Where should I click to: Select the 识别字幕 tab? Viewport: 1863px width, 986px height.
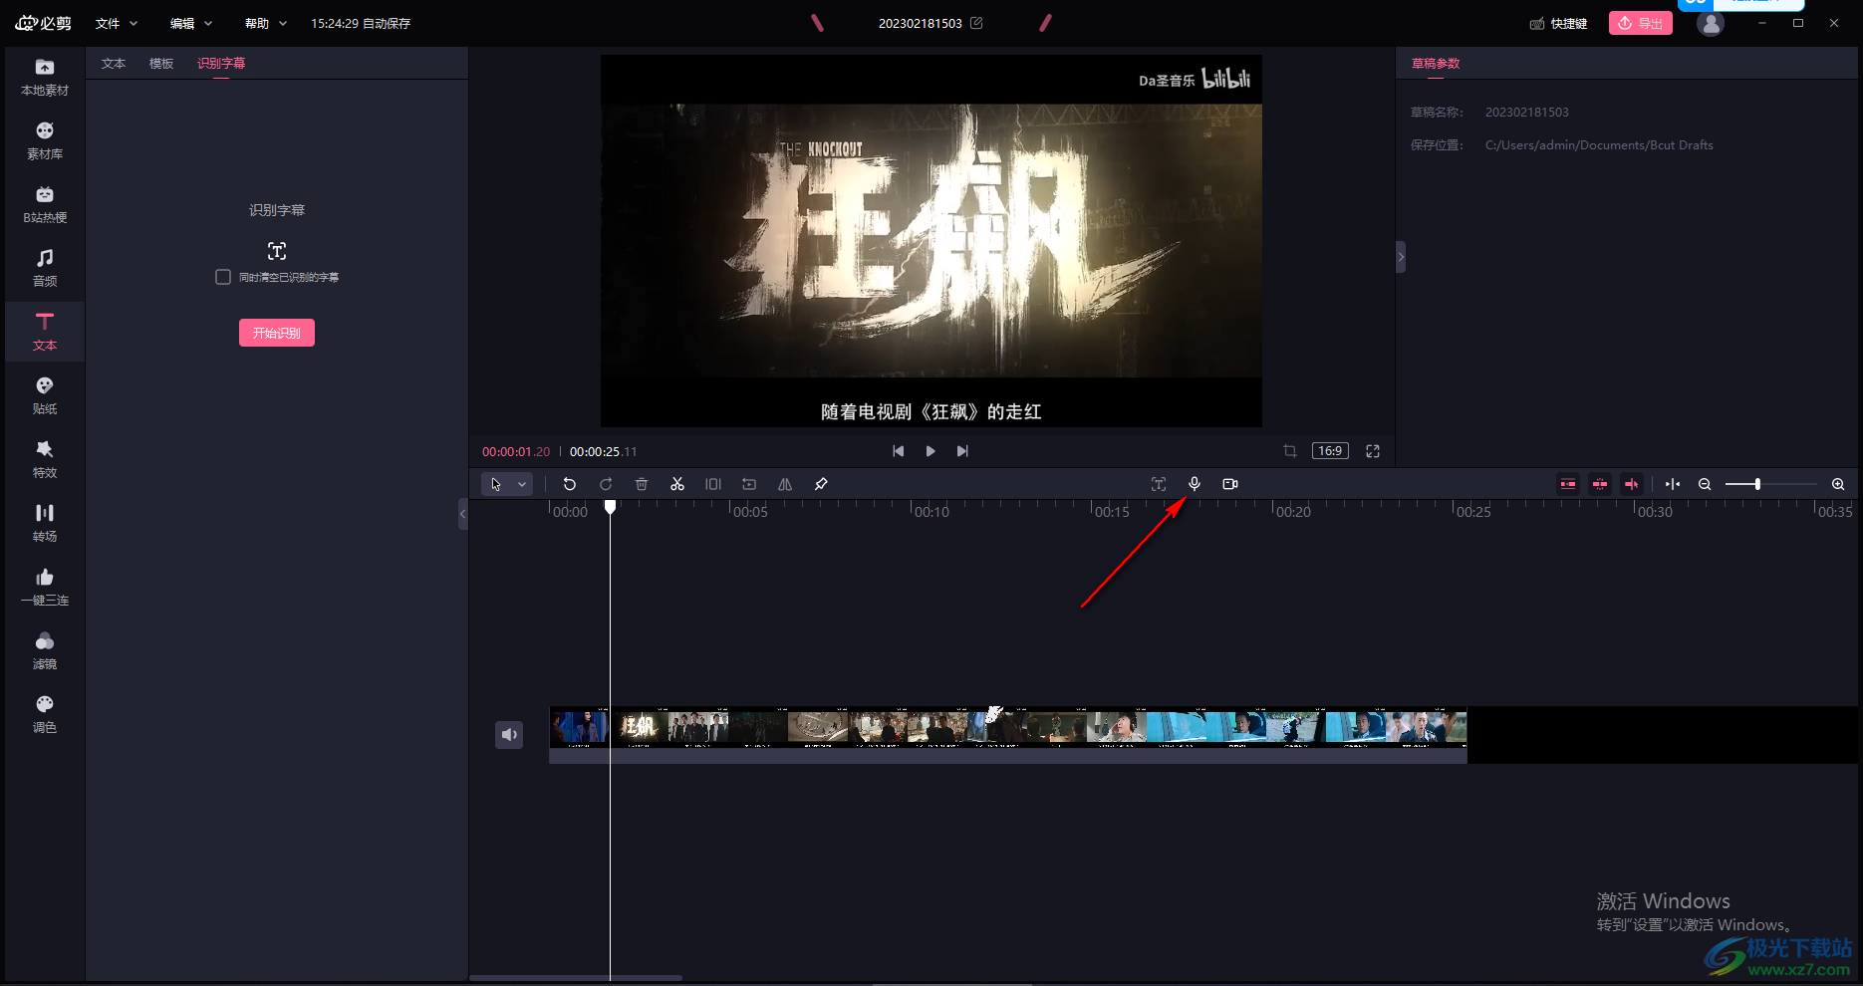pyautogui.click(x=221, y=64)
